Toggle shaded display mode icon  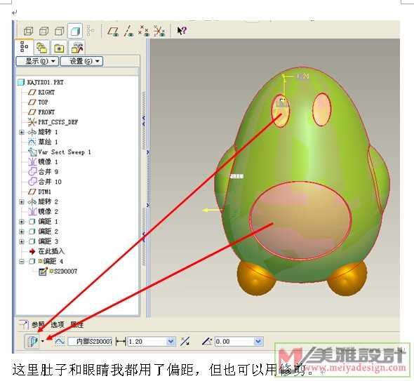(x=75, y=31)
